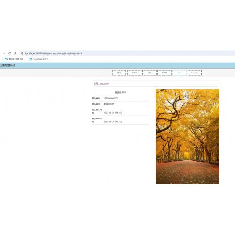235x235 pixels.
Task: Select the faded light-blue navigation tab
Action: [x=180, y=73]
